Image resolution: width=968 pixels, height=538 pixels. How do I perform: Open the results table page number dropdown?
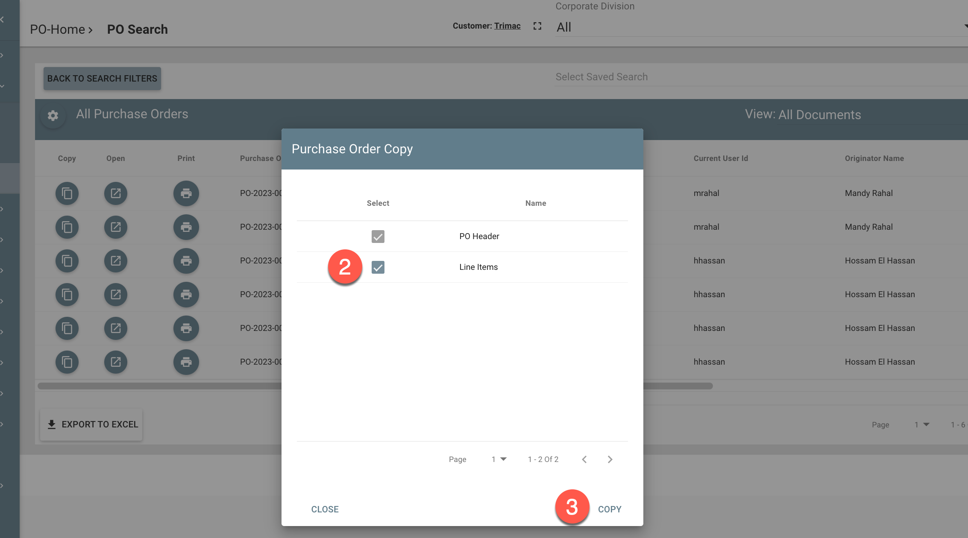point(922,425)
